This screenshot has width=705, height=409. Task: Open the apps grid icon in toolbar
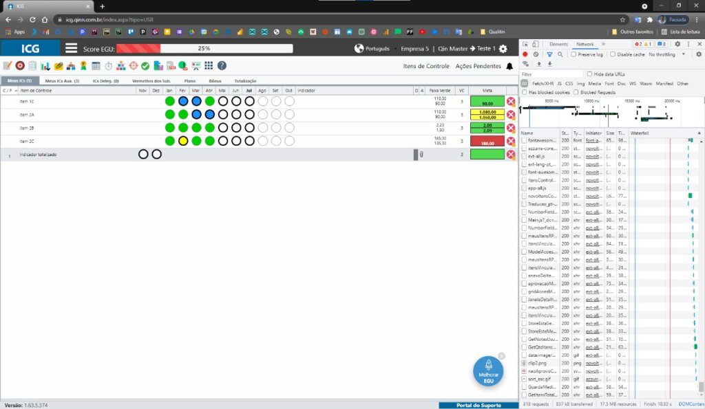coord(209,65)
